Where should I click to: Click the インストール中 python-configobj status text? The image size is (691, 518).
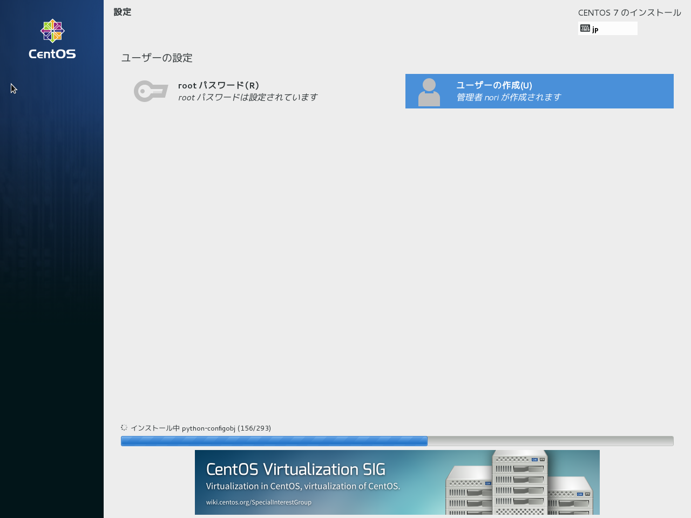click(200, 428)
